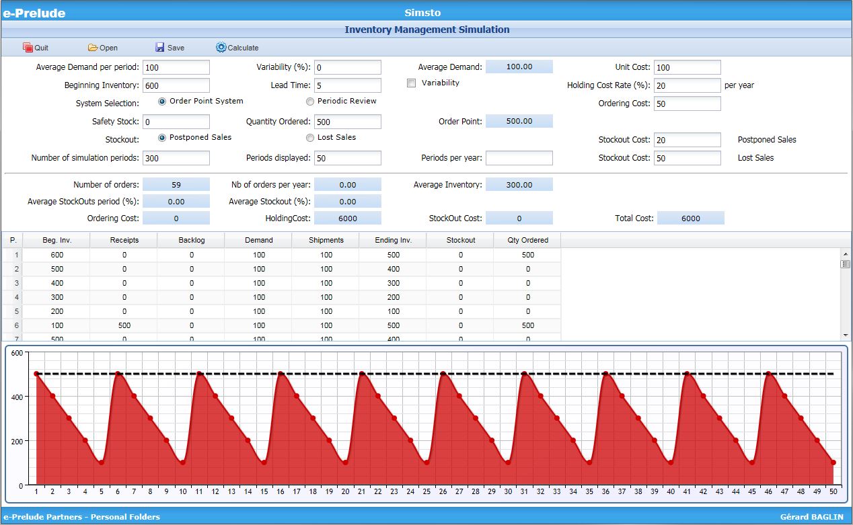Pick Postponed Sales stockout radio button
The height and width of the screenshot is (525, 853).
point(162,138)
